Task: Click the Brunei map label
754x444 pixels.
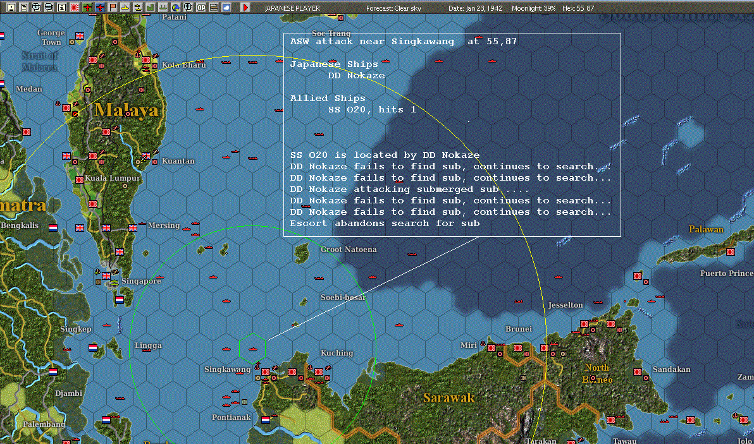Action: pos(519,329)
